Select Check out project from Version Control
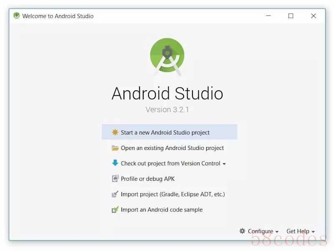The image size is (334, 251). click(x=170, y=163)
